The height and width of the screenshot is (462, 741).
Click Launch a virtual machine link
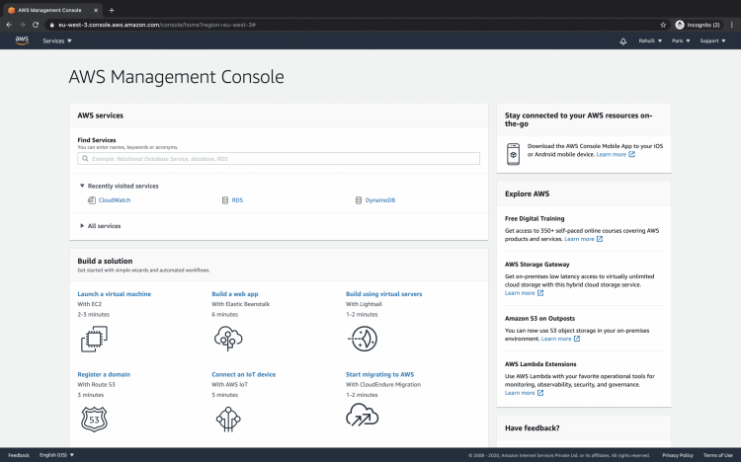click(115, 294)
